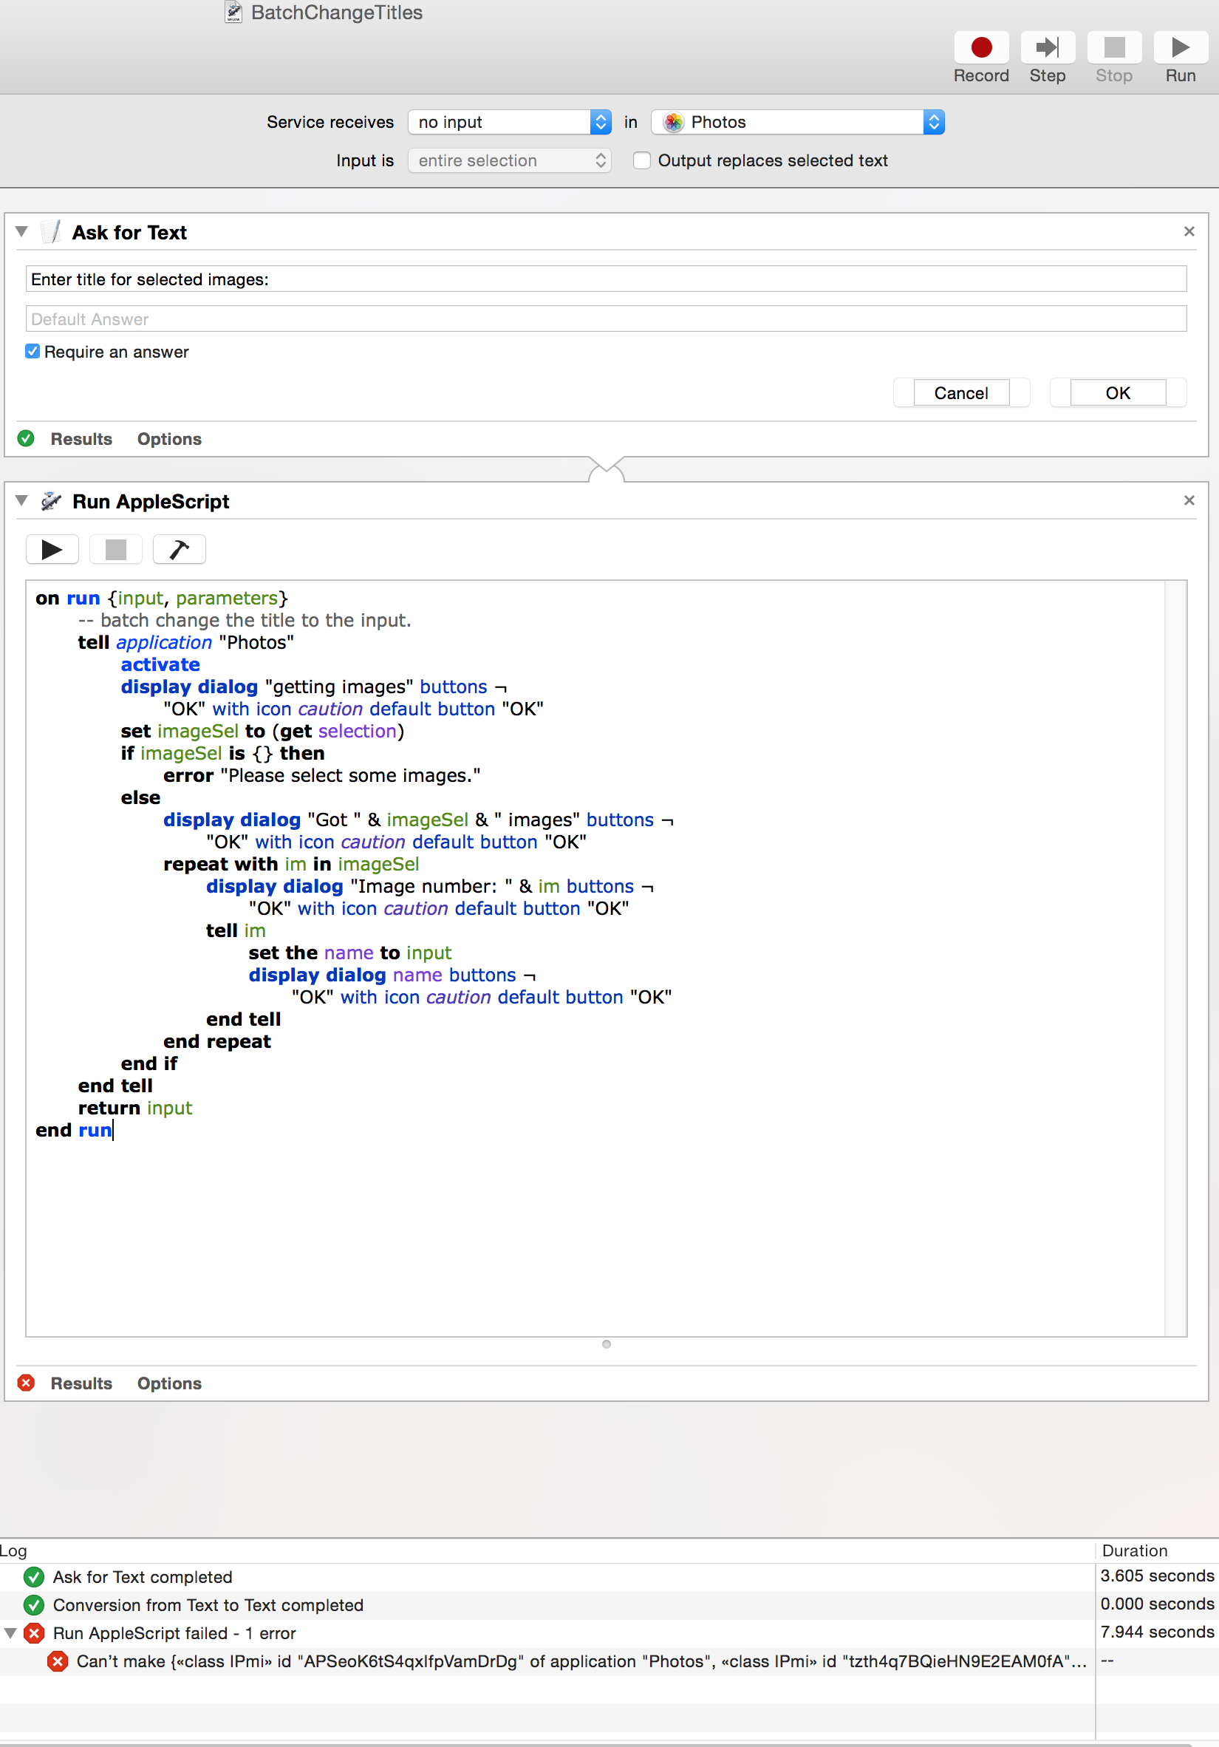The width and height of the screenshot is (1219, 1747).
Task: Click the script comment line about batch change
Action: tap(245, 620)
